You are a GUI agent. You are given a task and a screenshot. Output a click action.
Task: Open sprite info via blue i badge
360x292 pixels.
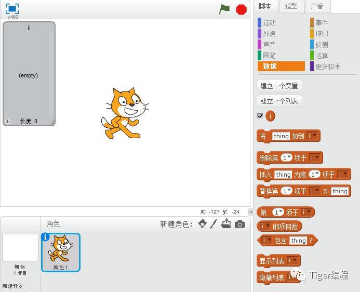[x=45, y=237]
